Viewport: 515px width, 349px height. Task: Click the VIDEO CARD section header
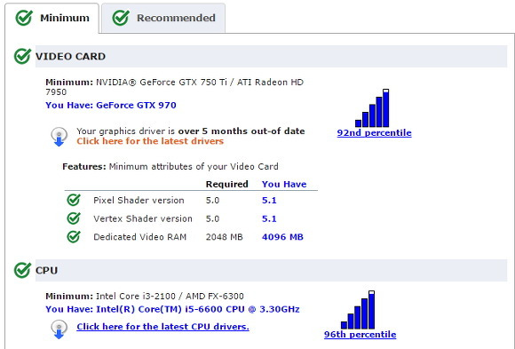pos(271,56)
